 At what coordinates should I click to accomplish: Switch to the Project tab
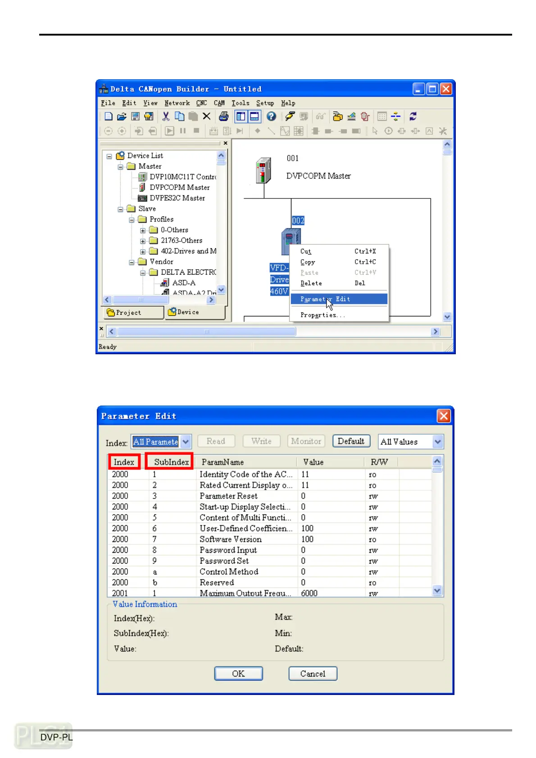tap(134, 312)
